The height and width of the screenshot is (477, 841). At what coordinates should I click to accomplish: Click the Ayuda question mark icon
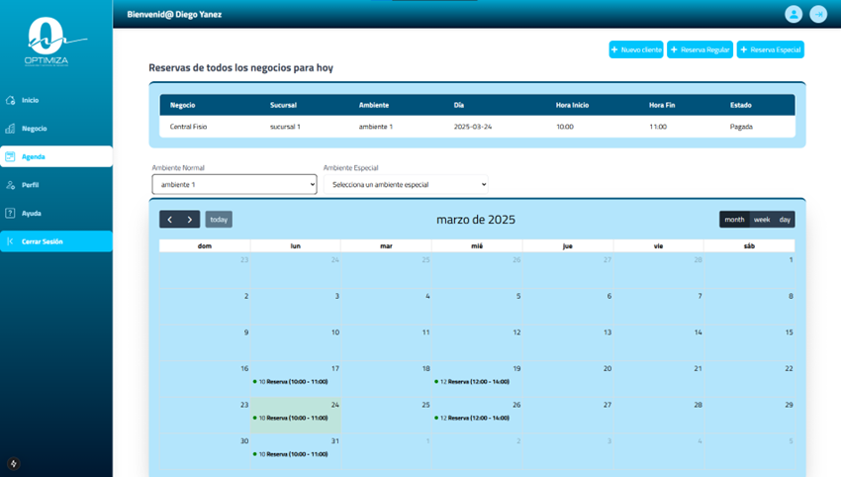[11, 213]
